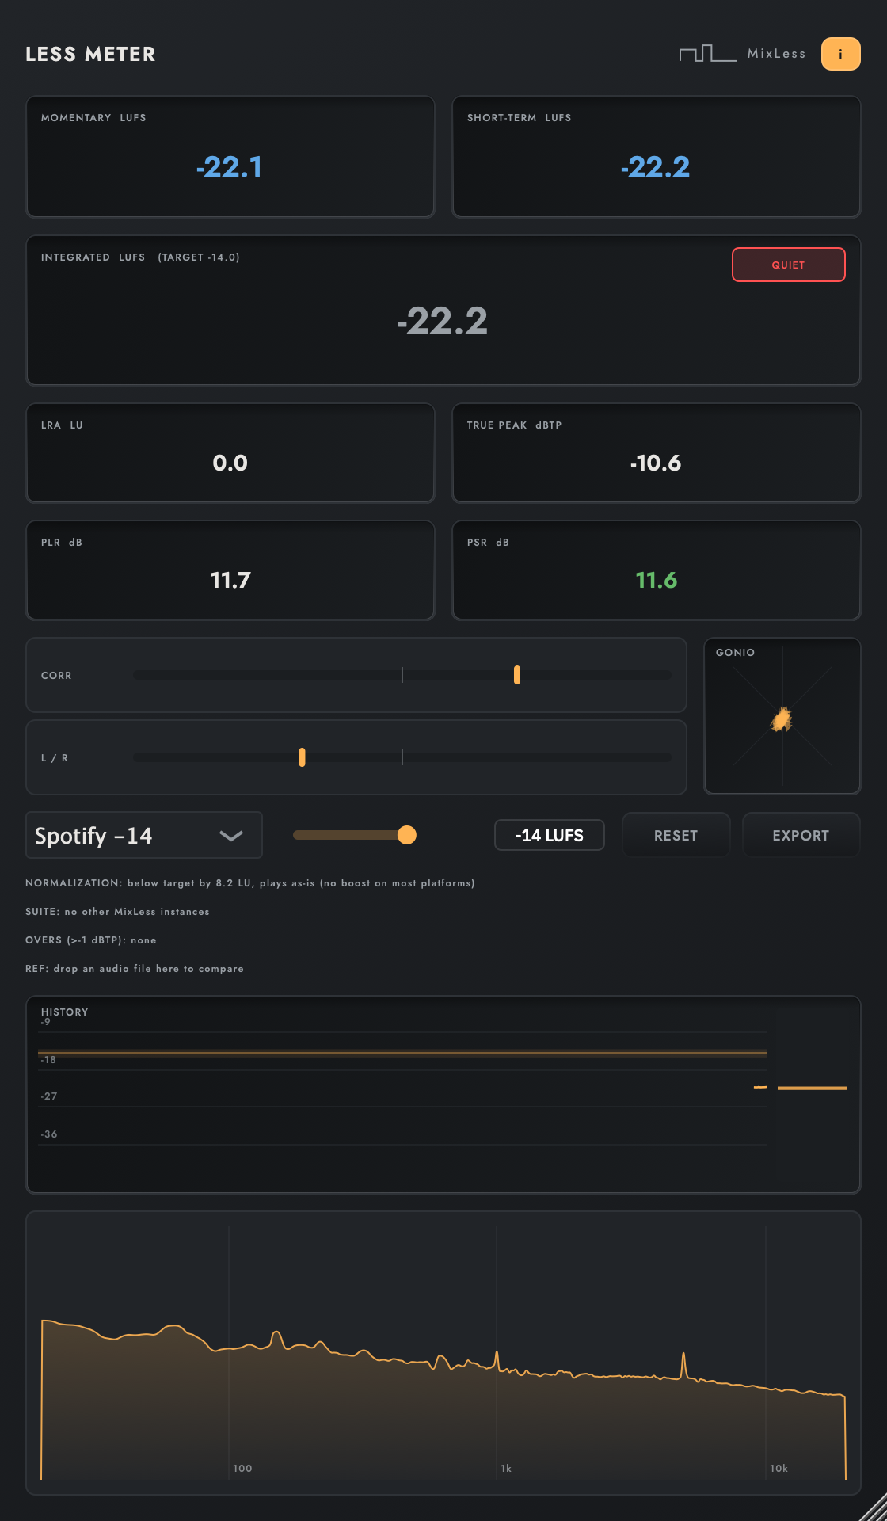Click the -14 LUFS target button
The width and height of the screenshot is (887, 1521).
coord(550,835)
